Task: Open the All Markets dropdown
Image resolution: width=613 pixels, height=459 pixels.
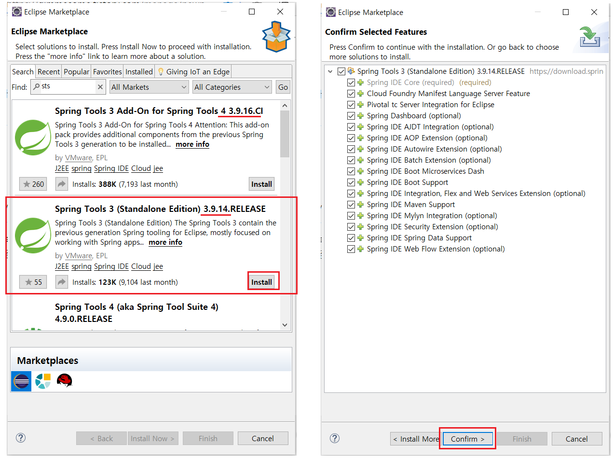Action: [x=149, y=87]
